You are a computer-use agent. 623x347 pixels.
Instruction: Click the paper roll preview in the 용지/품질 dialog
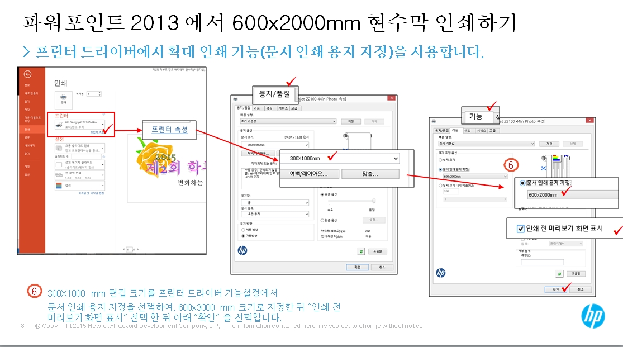click(358, 141)
